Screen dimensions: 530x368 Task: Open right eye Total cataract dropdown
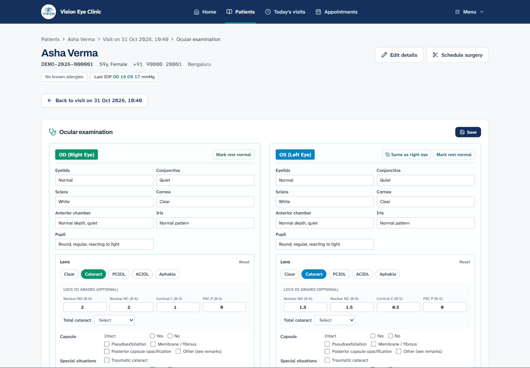tap(115, 320)
